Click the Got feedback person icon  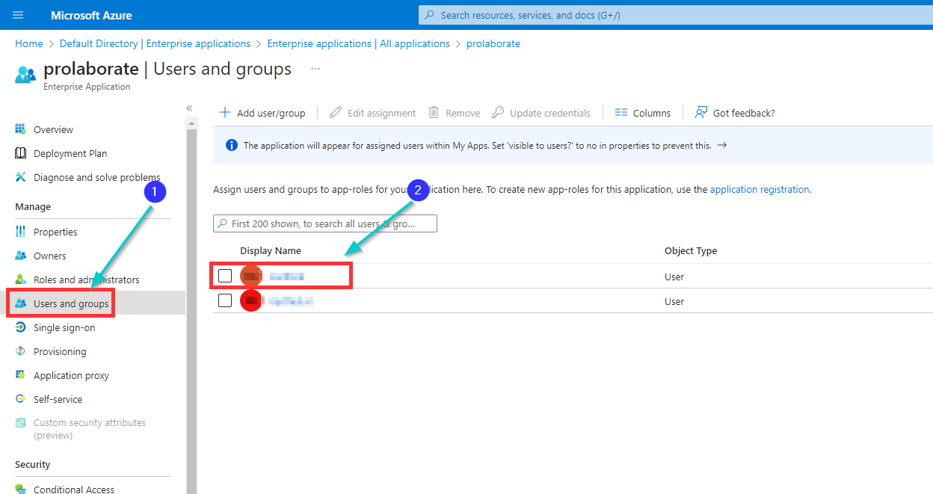701,113
